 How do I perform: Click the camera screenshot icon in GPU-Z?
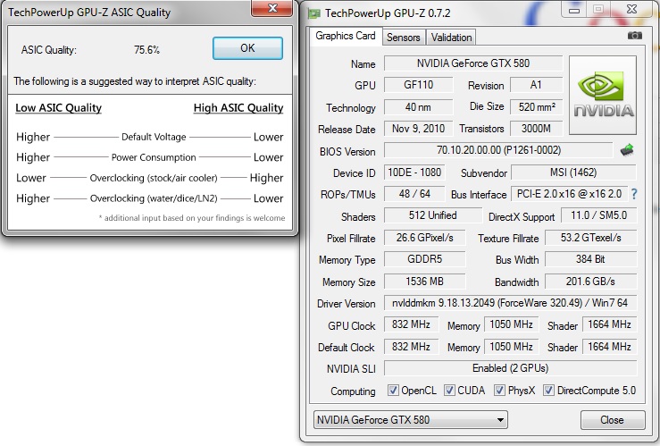point(634,36)
